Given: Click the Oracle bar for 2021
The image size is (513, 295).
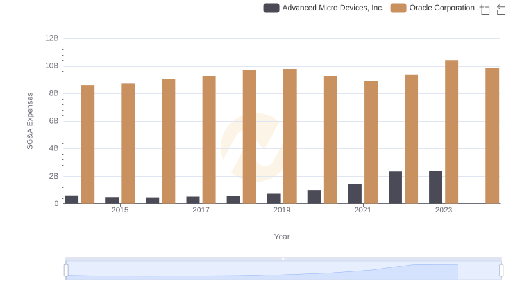Looking at the screenshot, I should pos(371,142).
